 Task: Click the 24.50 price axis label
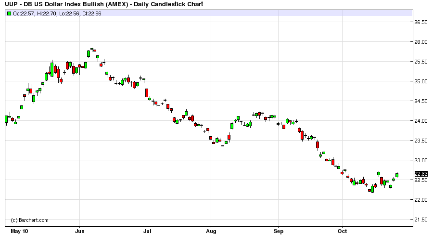click(420, 101)
